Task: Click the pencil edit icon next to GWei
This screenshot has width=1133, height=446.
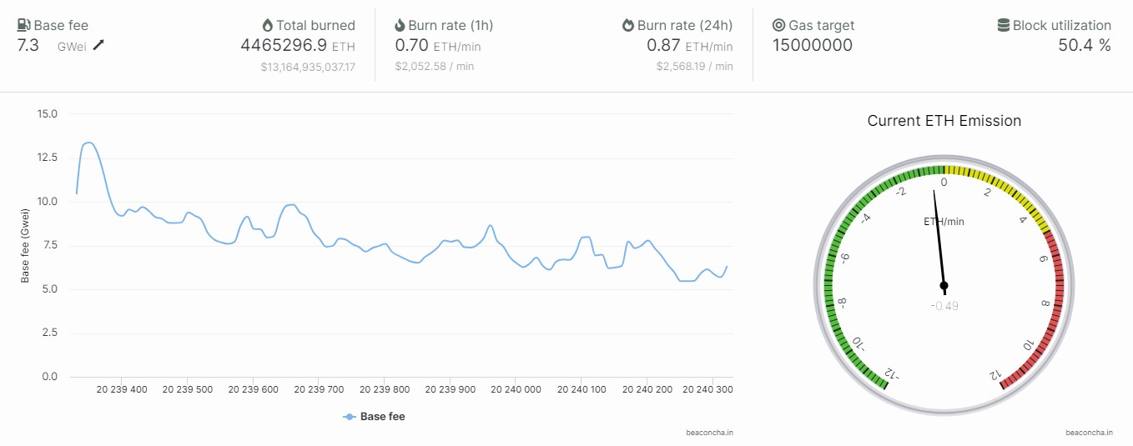Action: [98, 46]
